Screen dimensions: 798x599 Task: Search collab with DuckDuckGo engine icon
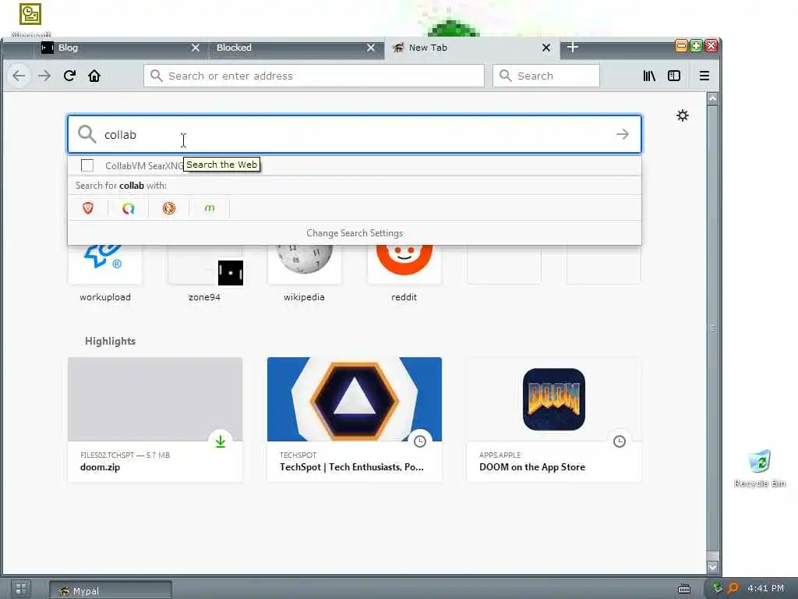click(x=169, y=207)
